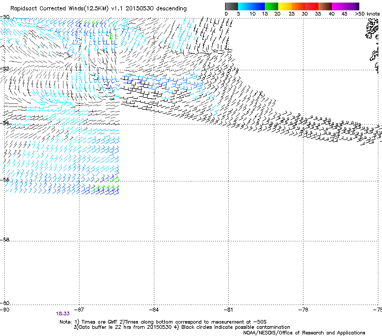The image size is (382, 336).
Task: Click the plot title 'Rapidscat Corrected Winds'
Action: (47, 9)
